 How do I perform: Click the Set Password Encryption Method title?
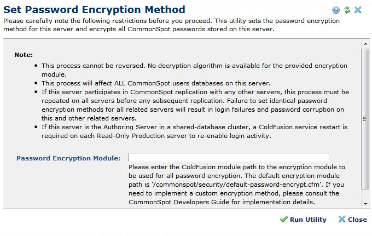click(x=95, y=10)
